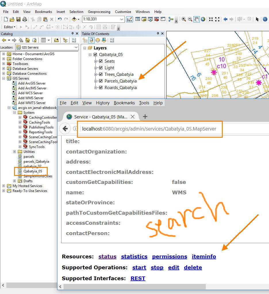Click Fixed Zoom Out icon
Screen dimensions: 269x294
[x=217, y=19]
